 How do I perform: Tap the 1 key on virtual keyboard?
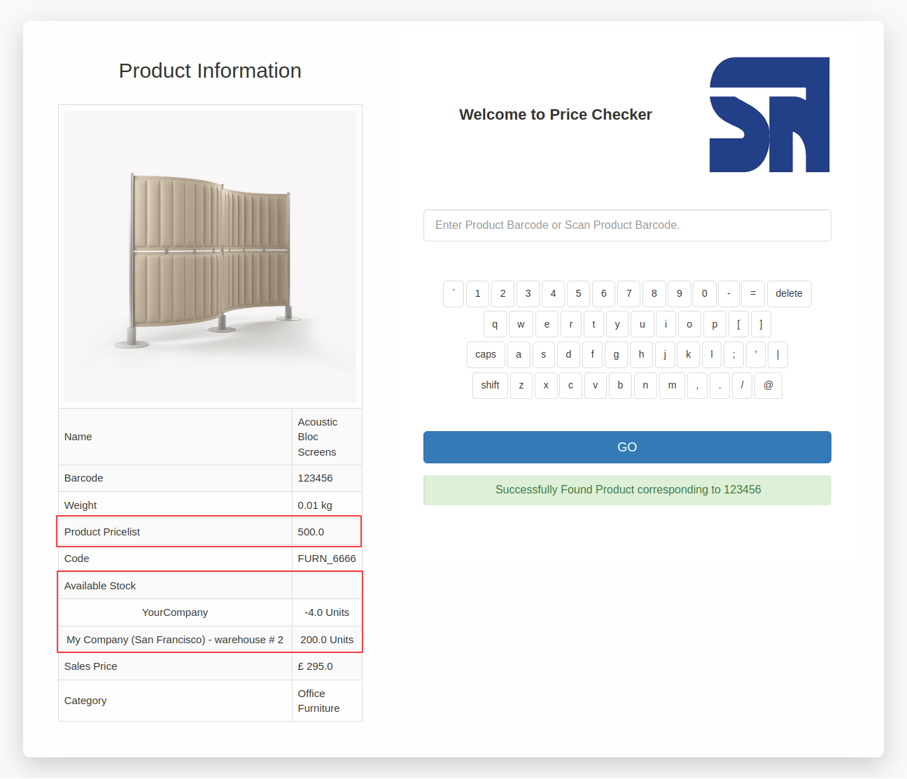477,294
